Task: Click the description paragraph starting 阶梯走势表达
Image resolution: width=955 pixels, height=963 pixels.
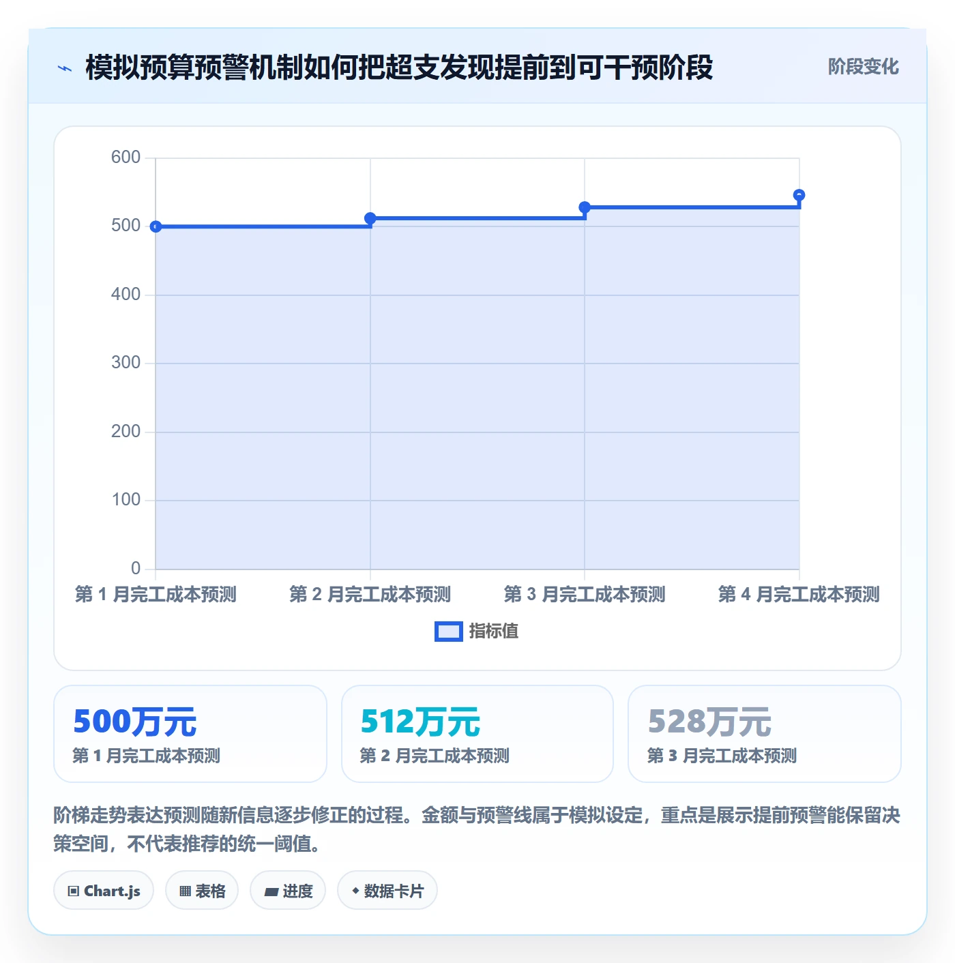Action: pyautogui.click(x=477, y=829)
